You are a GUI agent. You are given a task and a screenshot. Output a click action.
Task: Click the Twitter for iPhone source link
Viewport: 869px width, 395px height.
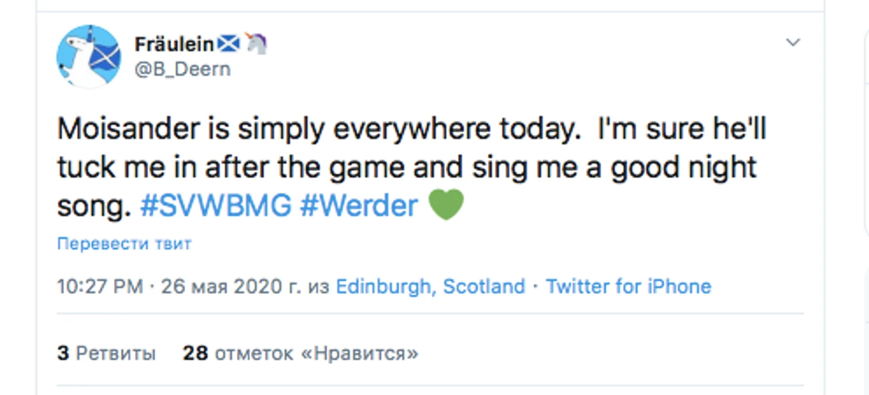pos(629,287)
